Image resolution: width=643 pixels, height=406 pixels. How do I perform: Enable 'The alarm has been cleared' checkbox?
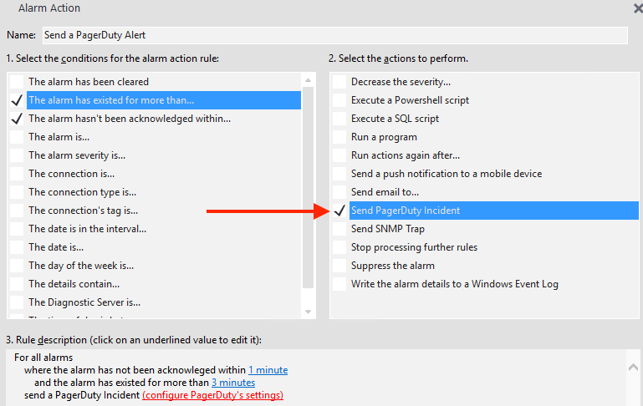click(x=17, y=82)
